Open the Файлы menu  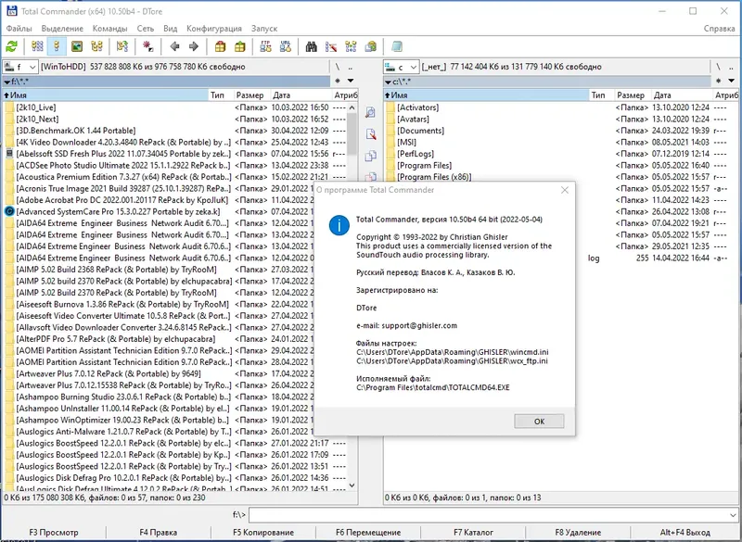click(x=19, y=29)
